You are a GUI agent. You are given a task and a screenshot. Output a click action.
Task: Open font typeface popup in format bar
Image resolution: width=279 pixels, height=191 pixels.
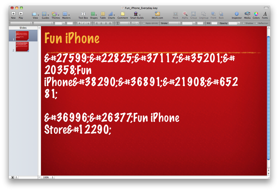43,23
